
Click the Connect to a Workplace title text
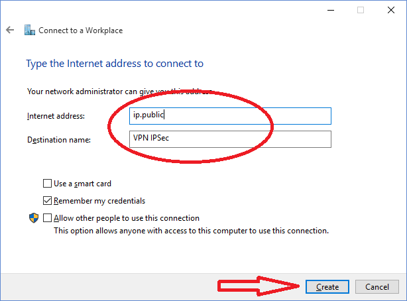click(x=80, y=30)
